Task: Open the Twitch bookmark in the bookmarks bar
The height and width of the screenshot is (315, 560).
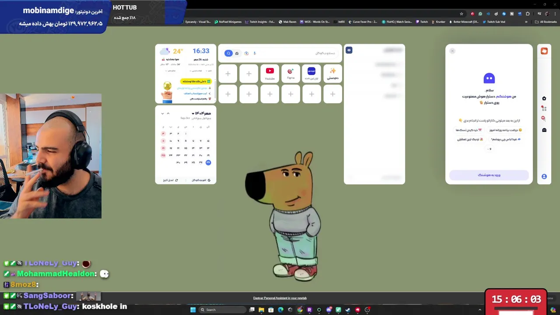Action: click(422, 21)
